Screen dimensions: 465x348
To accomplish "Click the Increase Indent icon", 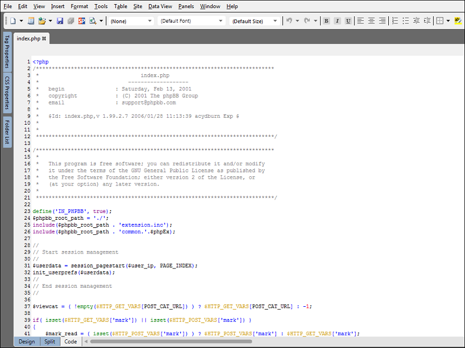I will [x=427, y=21].
